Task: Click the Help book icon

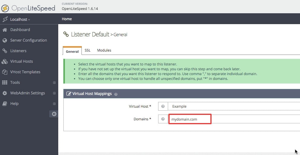Action: (5, 104)
